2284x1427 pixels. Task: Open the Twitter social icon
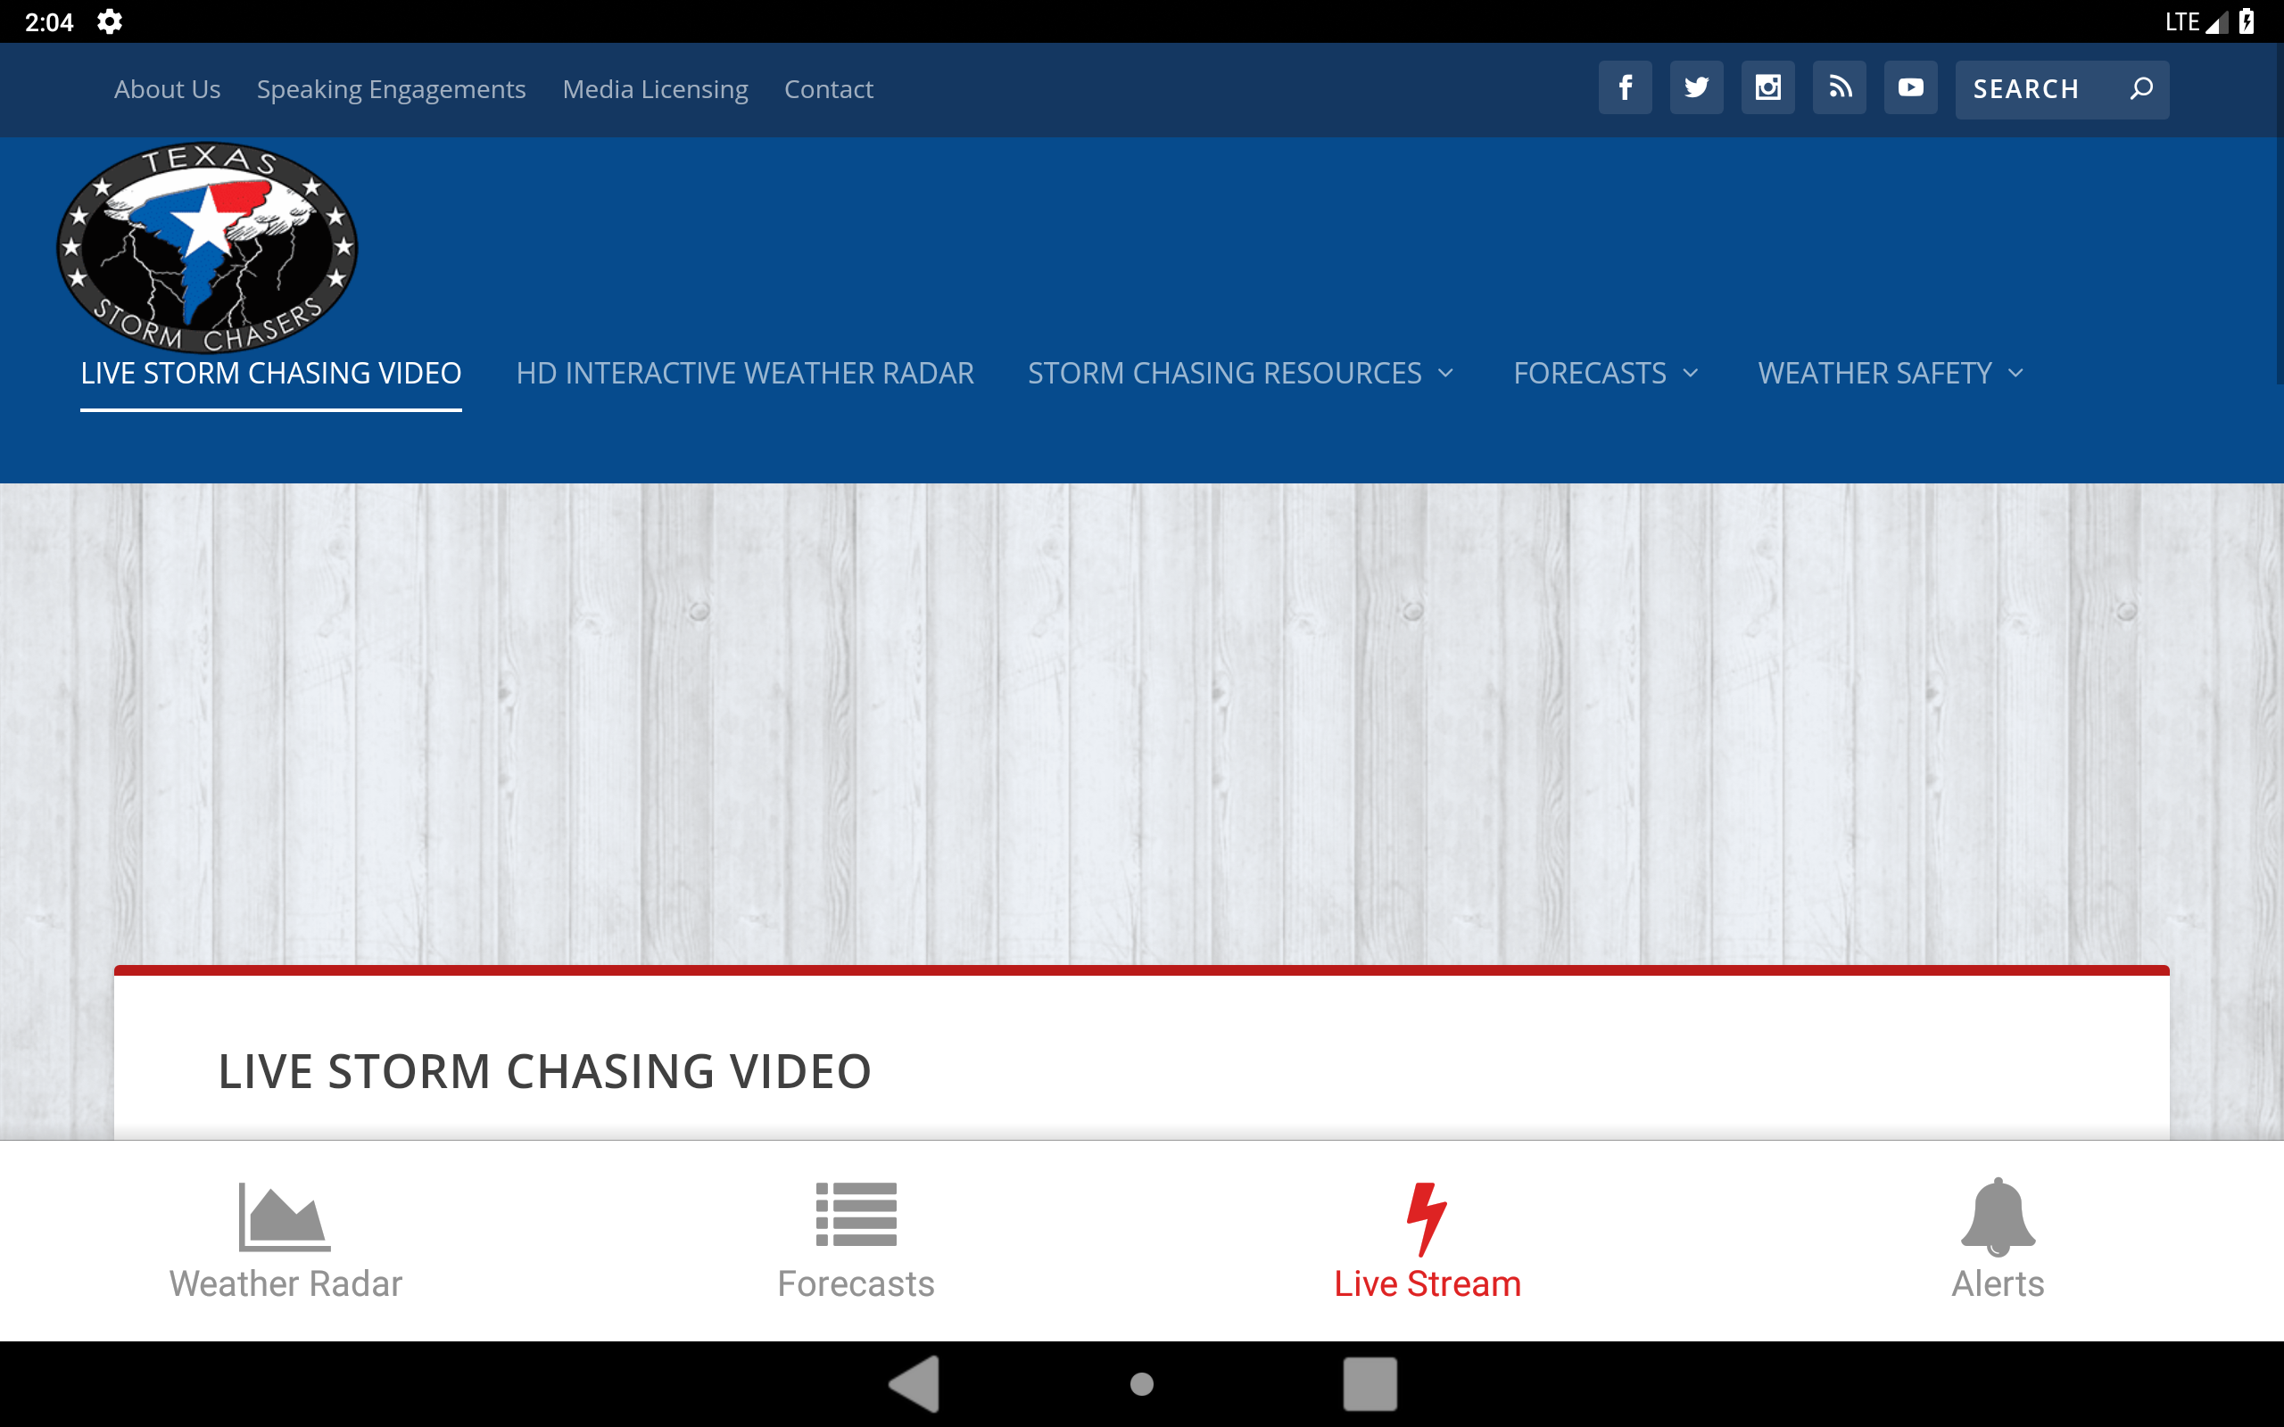[x=1696, y=87]
